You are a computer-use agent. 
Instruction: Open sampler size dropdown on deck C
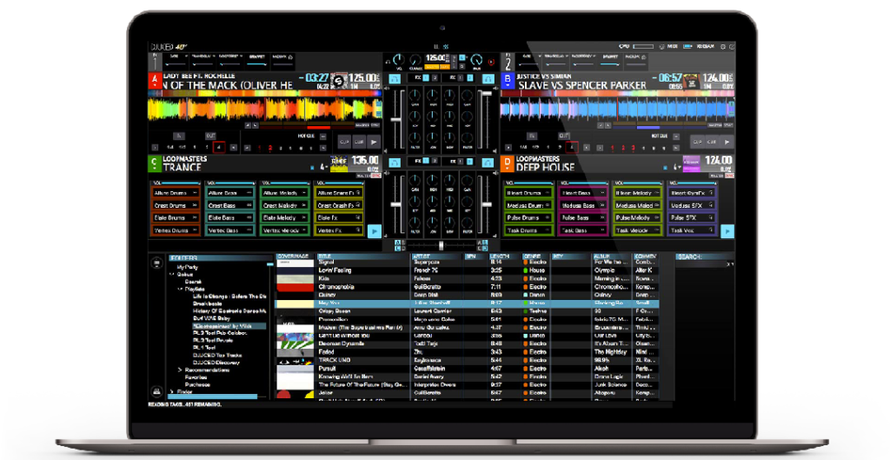pos(323,168)
